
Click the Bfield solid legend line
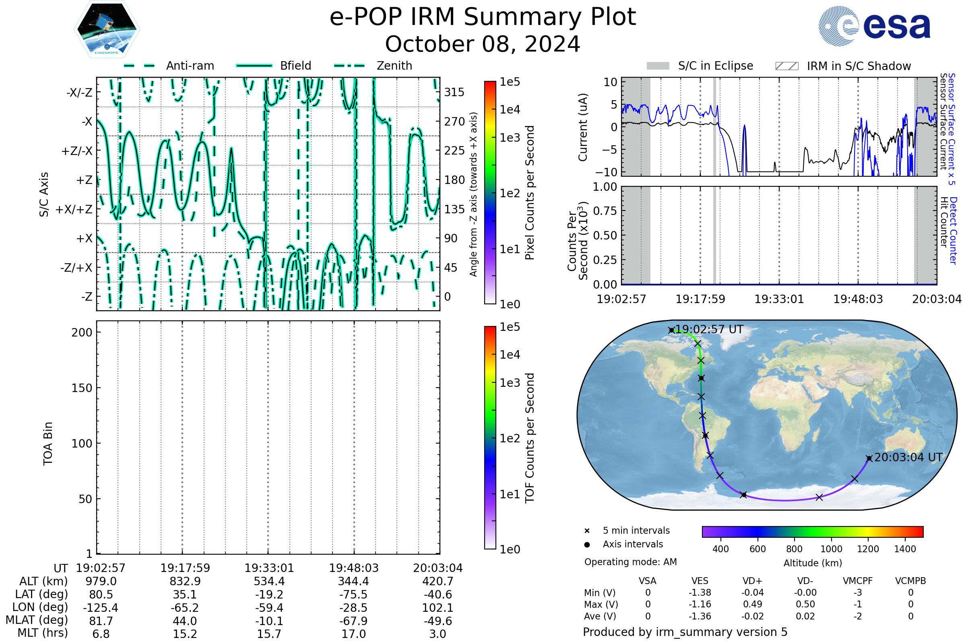point(254,66)
